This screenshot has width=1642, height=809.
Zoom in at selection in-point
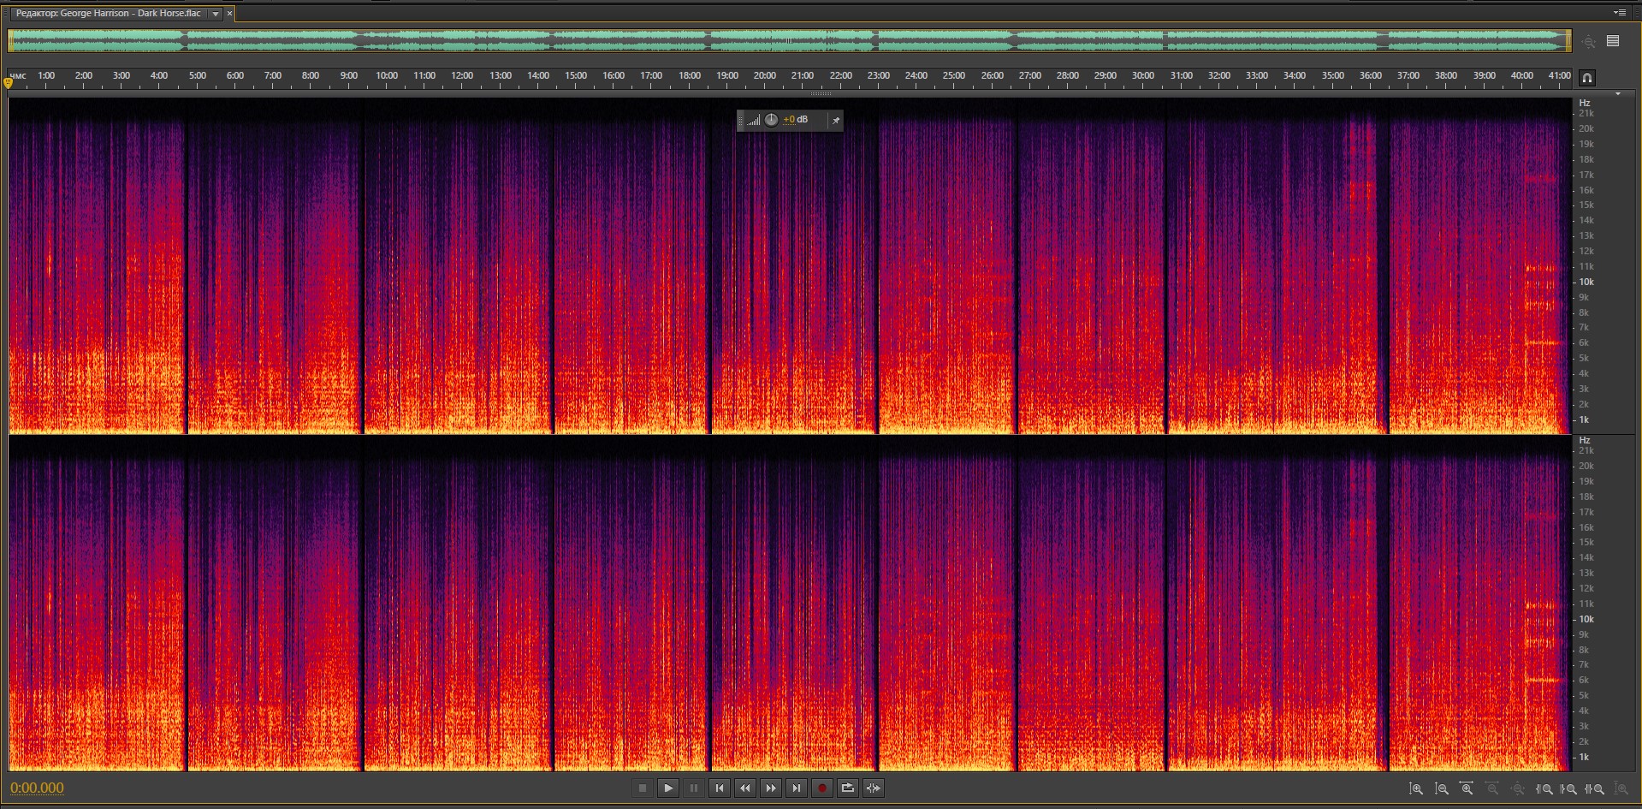(x=1544, y=788)
